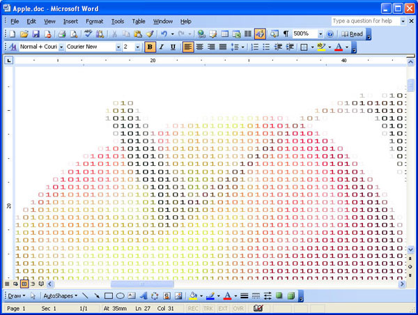This screenshot has width=418, height=315.
Task: Open font color dropdown arrow
Action: [x=347, y=47]
